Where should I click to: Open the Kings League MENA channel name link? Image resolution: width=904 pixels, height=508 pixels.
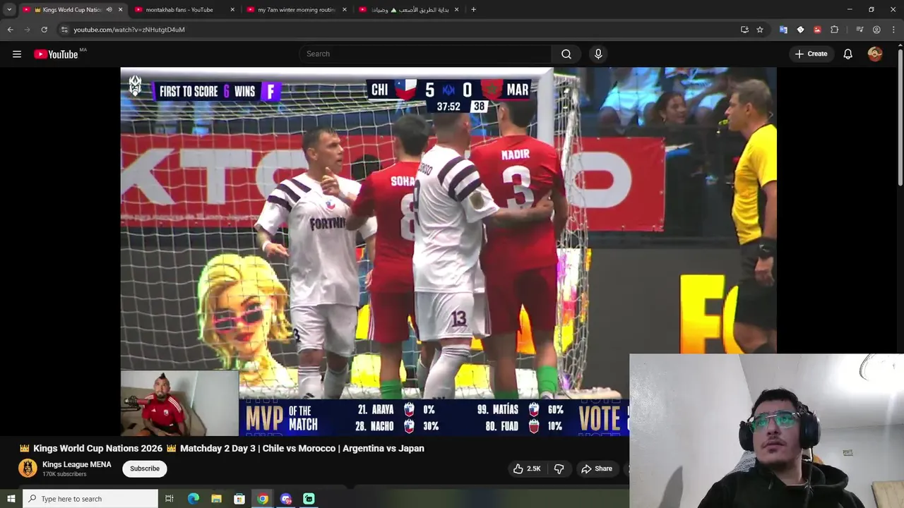pyautogui.click(x=76, y=464)
